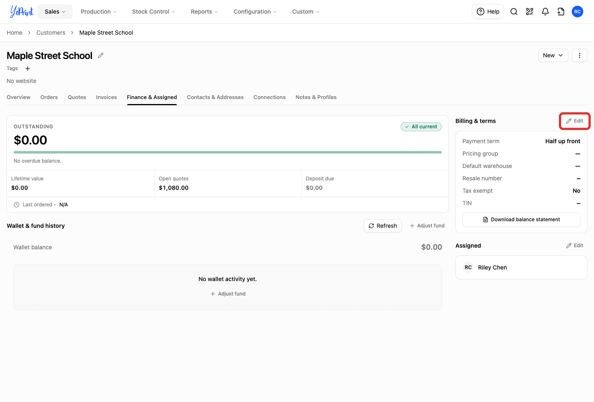Expand the Custom menu

pyautogui.click(x=306, y=12)
